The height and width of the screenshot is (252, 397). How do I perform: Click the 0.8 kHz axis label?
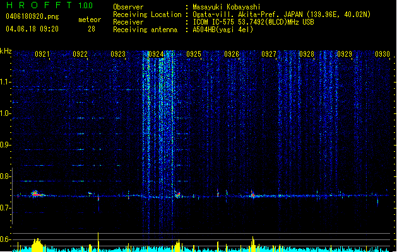pyautogui.click(x=6, y=176)
